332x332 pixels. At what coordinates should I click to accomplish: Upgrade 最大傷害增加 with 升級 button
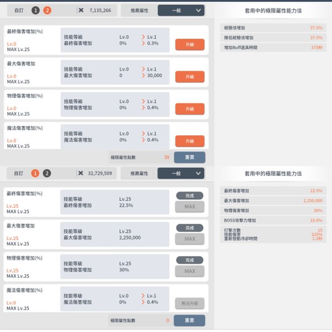point(190,77)
